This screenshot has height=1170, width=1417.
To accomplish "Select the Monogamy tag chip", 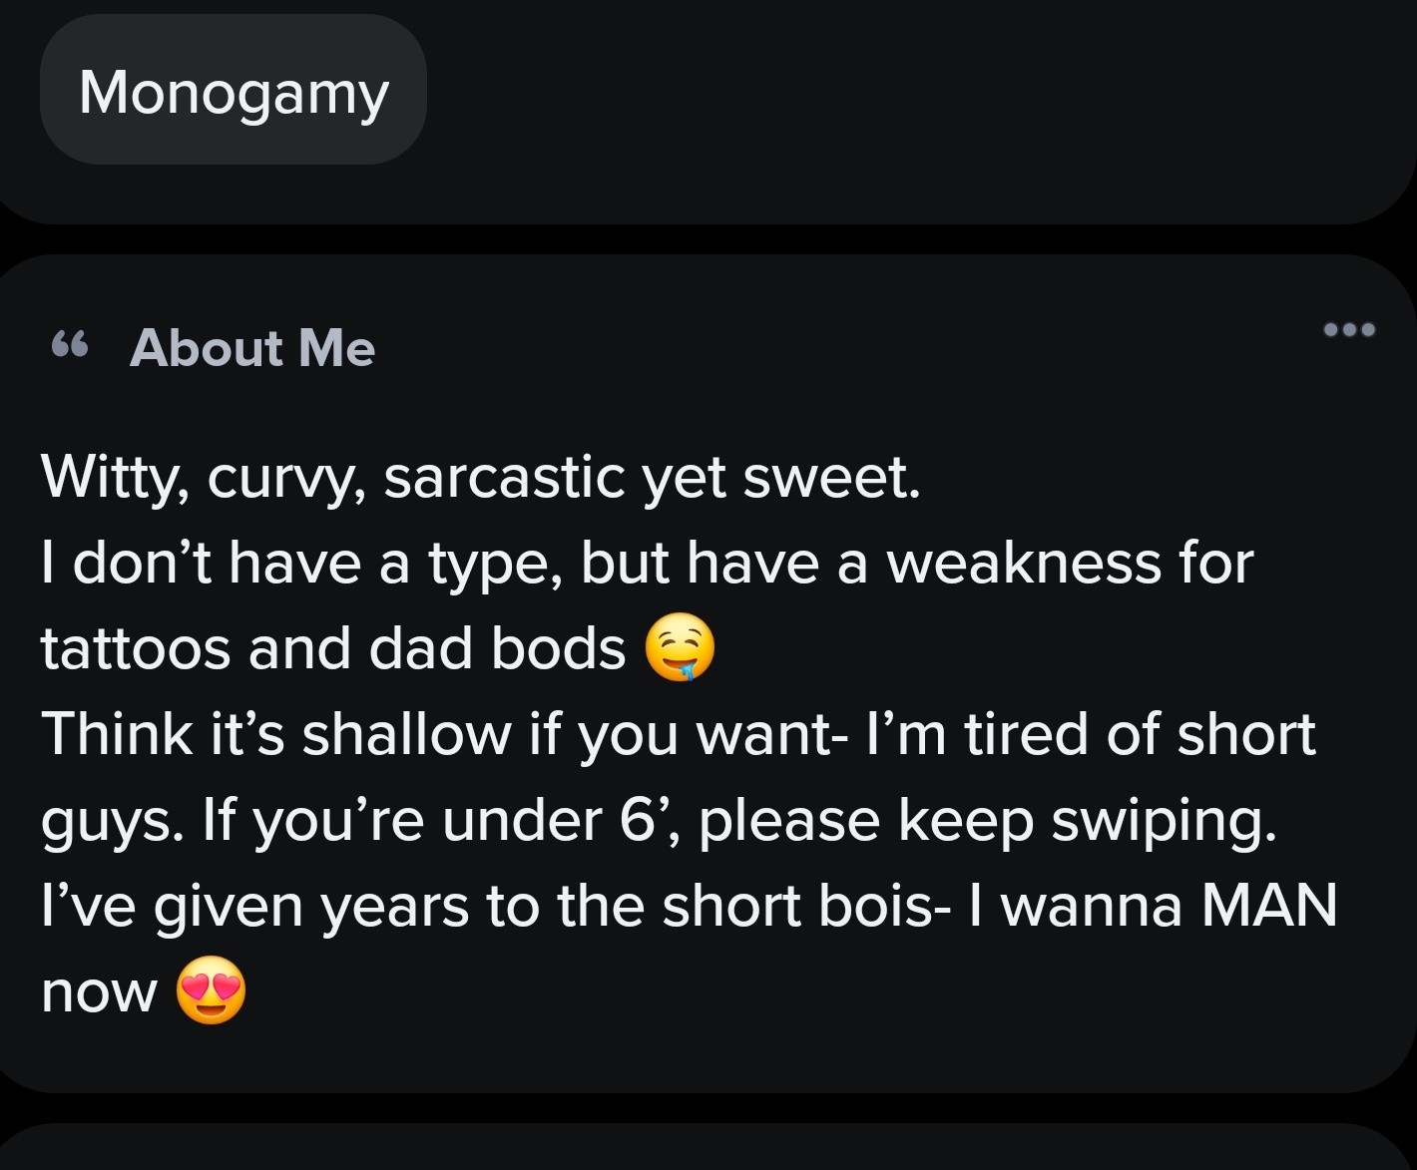I will click(x=234, y=92).
